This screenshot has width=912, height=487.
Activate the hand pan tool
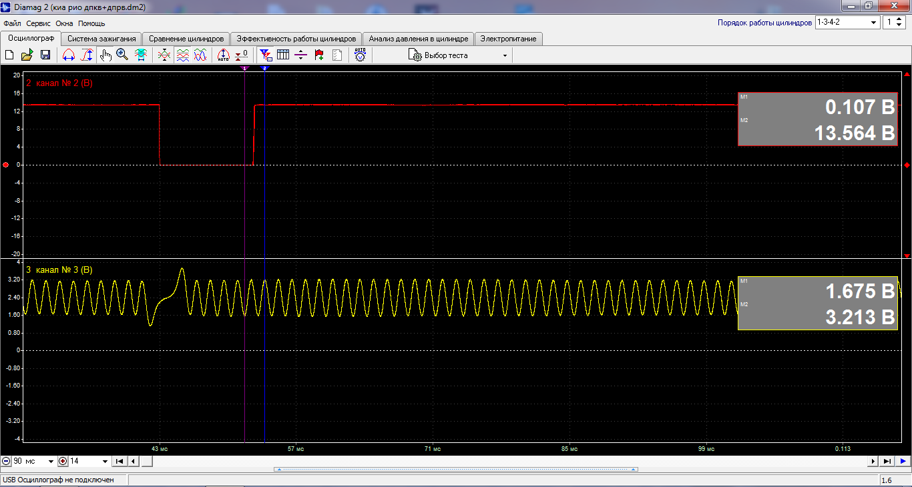(x=105, y=55)
